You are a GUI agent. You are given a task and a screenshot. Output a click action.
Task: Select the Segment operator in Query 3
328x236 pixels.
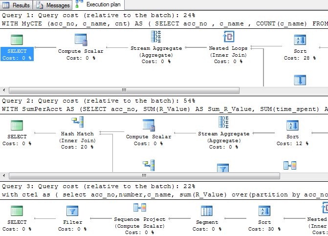[206, 212]
